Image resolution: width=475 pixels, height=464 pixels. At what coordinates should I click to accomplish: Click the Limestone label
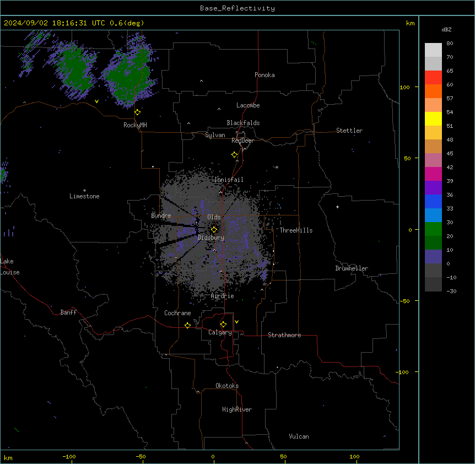(84, 196)
